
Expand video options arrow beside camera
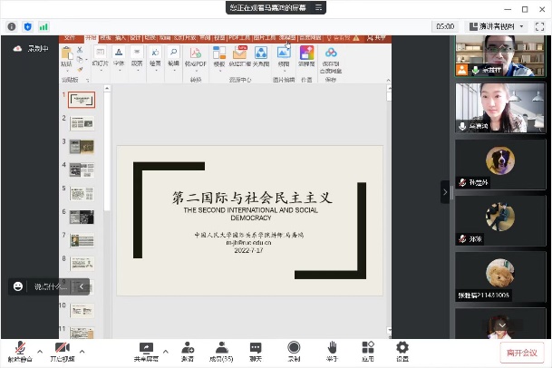tap(82, 351)
